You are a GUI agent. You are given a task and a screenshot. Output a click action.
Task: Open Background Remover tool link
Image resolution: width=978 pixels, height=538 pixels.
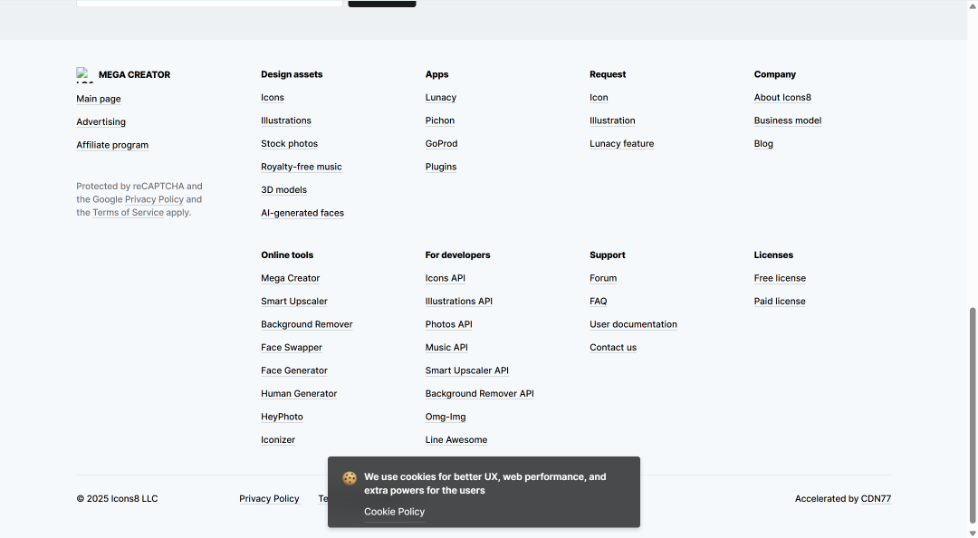point(307,324)
